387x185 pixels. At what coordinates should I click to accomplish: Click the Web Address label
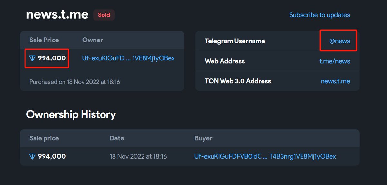point(225,61)
